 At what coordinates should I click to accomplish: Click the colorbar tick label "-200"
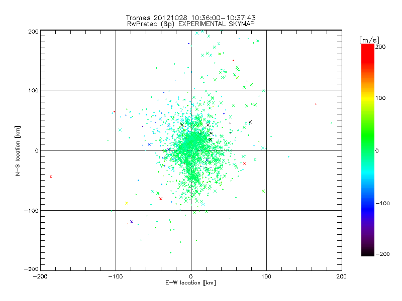point(382,254)
